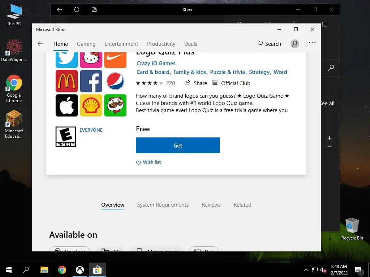Open the DataWagon desktop shortcut
The height and width of the screenshot is (277, 370).
pyautogui.click(x=14, y=50)
